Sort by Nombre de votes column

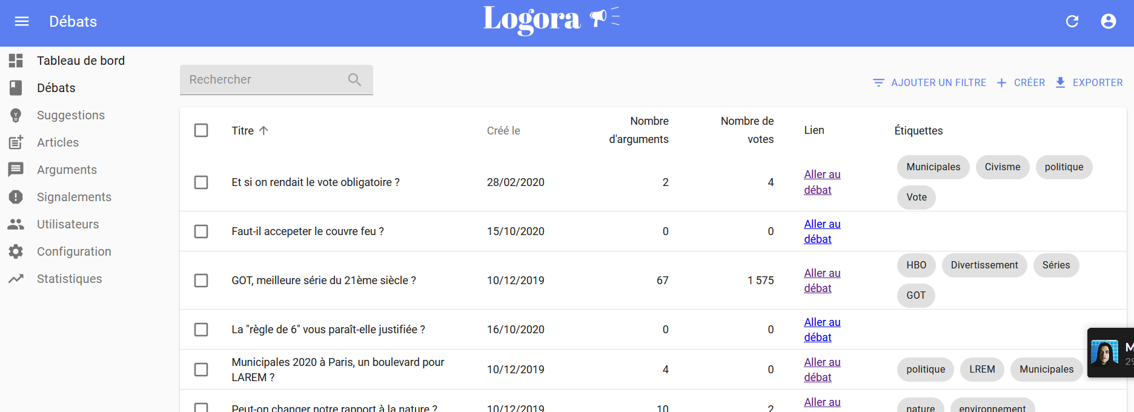(x=747, y=130)
